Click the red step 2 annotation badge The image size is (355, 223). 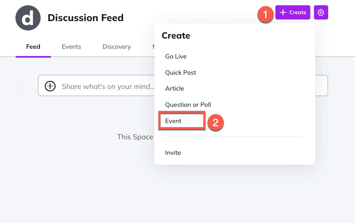[216, 123]
